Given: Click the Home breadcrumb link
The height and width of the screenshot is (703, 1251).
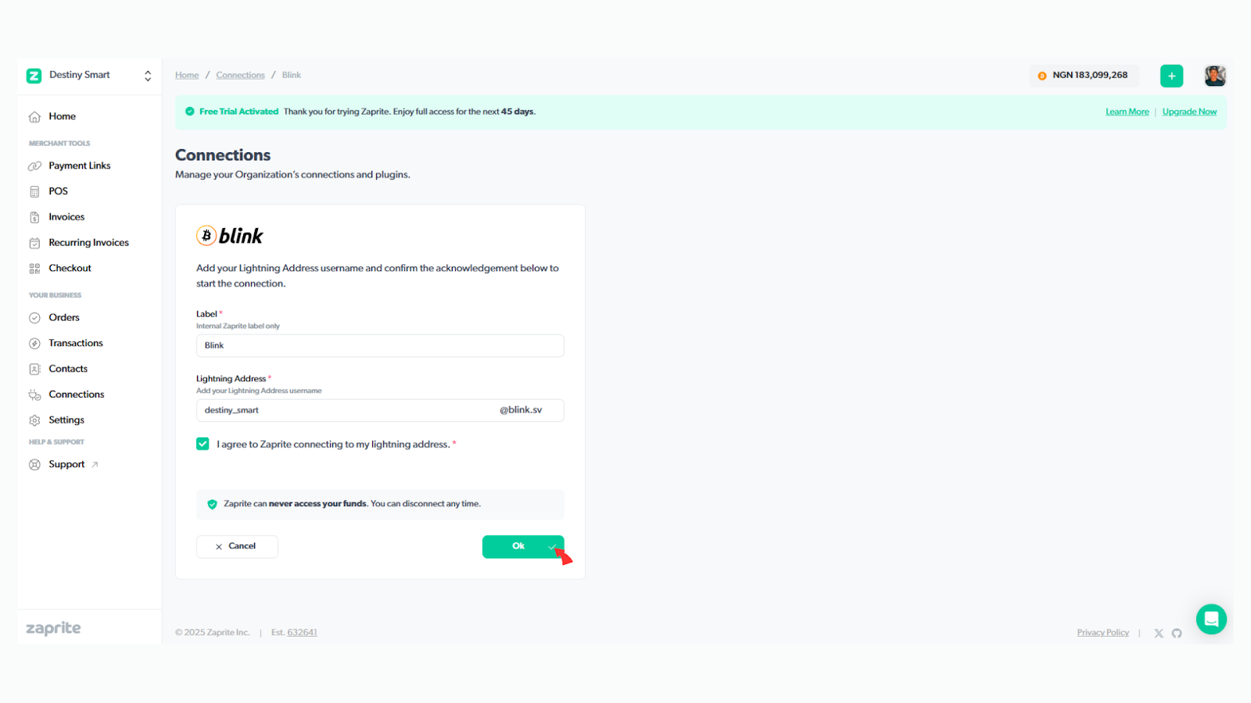Looking at the screenshot, I should [x=187, y=75].
